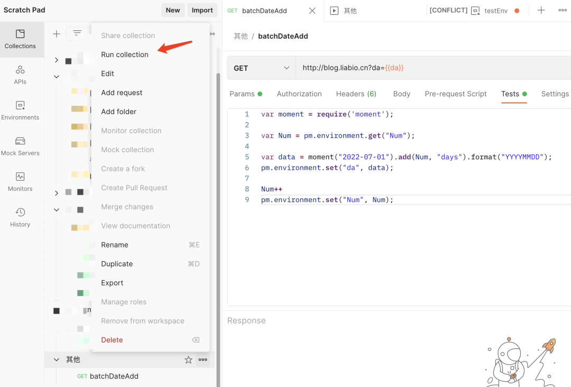Click the New button
Viewport: 571px width, 387px height.
tap(173, 10)
